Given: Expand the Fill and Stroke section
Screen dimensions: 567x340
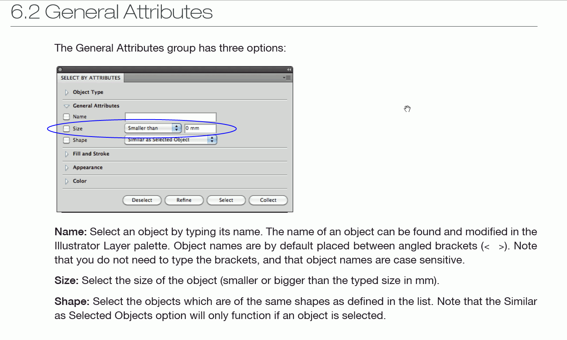Looking at the screenshot, I should click(67, 154).
